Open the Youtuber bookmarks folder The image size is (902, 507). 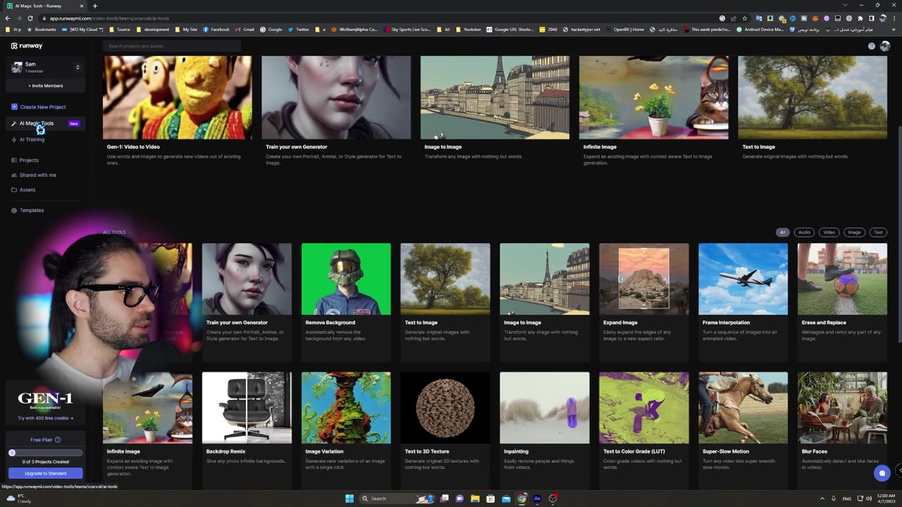coord(469,30)
